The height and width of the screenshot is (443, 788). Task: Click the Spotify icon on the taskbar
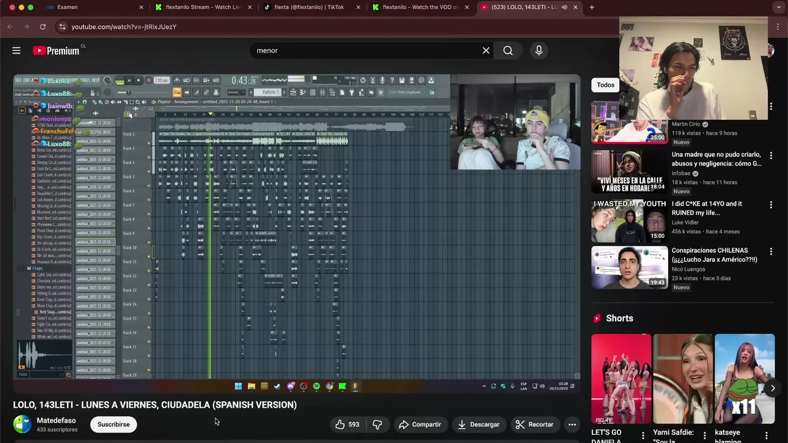pyautogui.click(x=316, y=386)
